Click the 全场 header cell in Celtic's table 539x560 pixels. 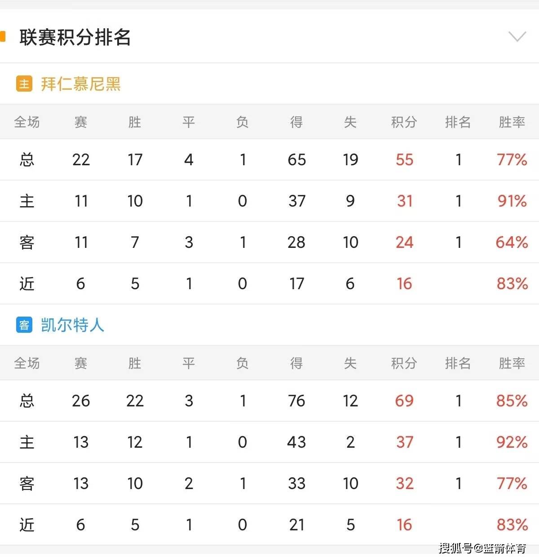27,363
